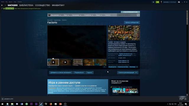The image size is (189, 106).
Task: Open File Explorer from the taskbar
Action: [12, 104]
